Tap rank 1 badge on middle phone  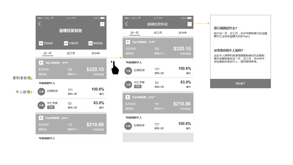(128, 42)
